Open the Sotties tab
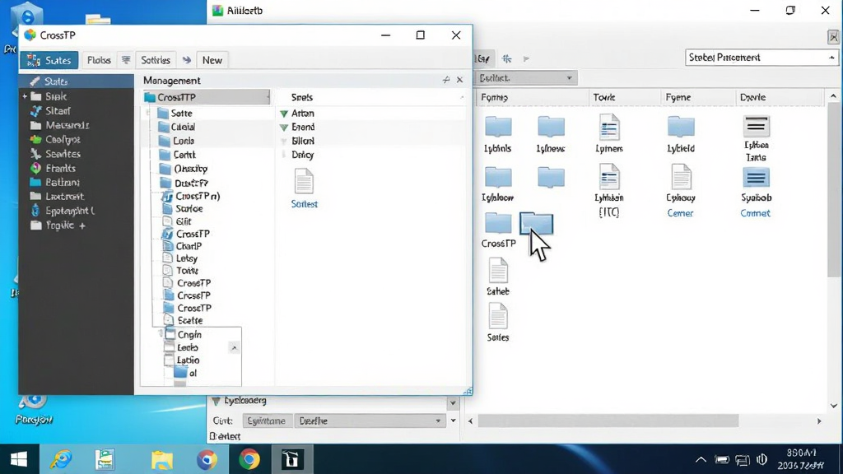This screenshot has height=474, width=843. [x=156, y=60]
